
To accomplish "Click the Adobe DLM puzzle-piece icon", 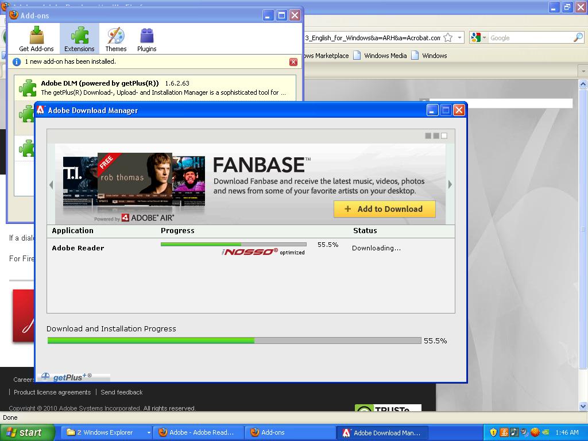I will coord(28,88).
